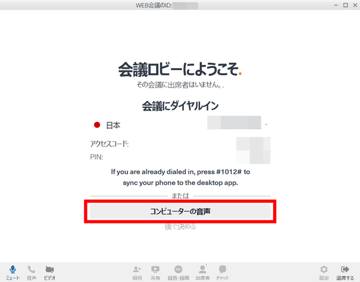Start 録音・録画 recording
Viewport: 360px width, 282px height.
[x=179, y=273]
